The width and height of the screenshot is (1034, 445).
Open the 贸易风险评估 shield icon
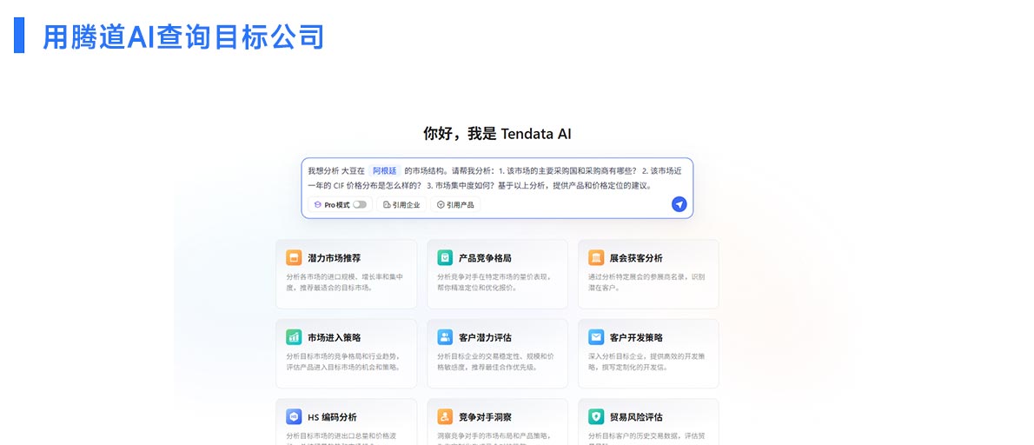click(596, 416)
